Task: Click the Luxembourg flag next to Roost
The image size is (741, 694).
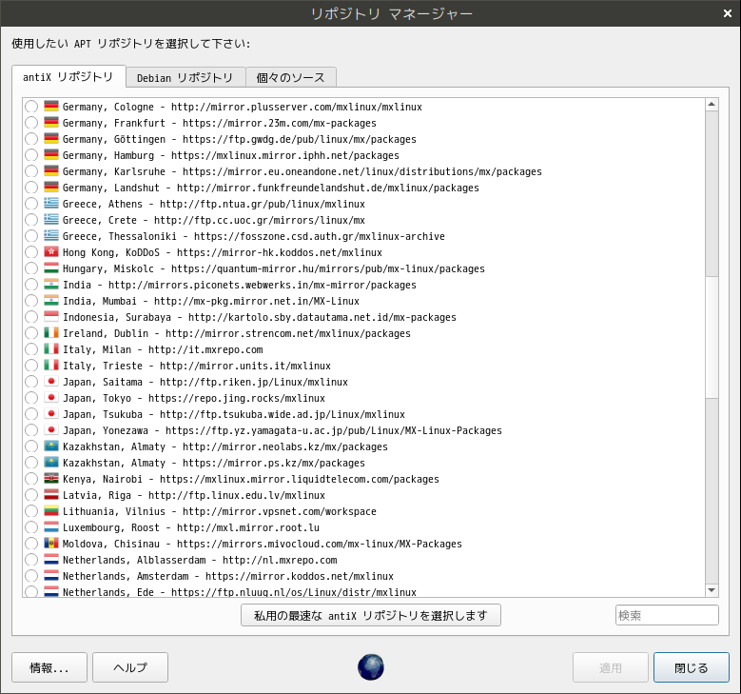Action: point(51,527)
